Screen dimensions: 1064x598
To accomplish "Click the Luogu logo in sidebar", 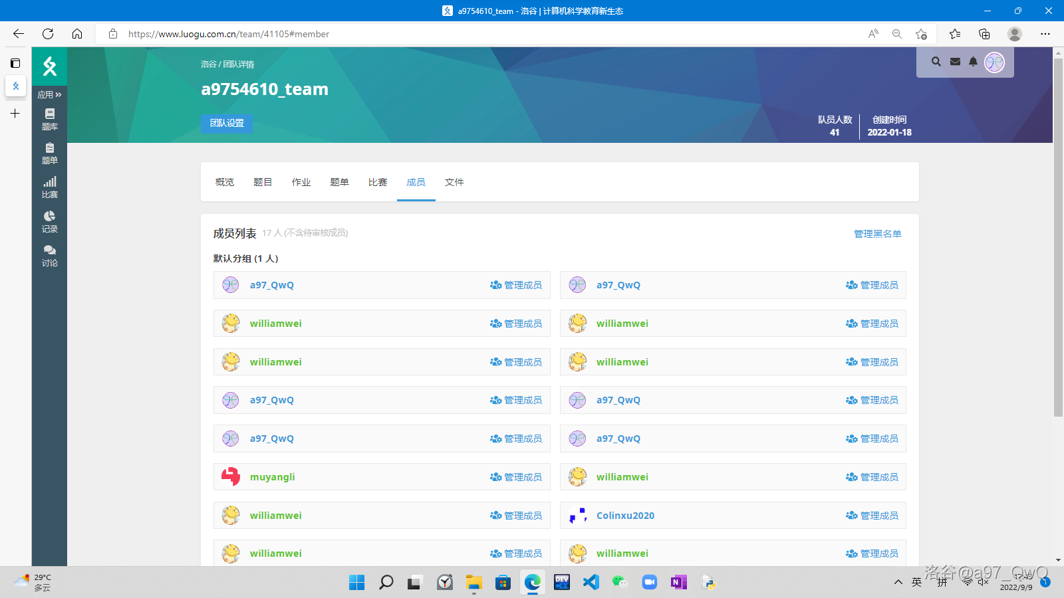I will point(50,66).
